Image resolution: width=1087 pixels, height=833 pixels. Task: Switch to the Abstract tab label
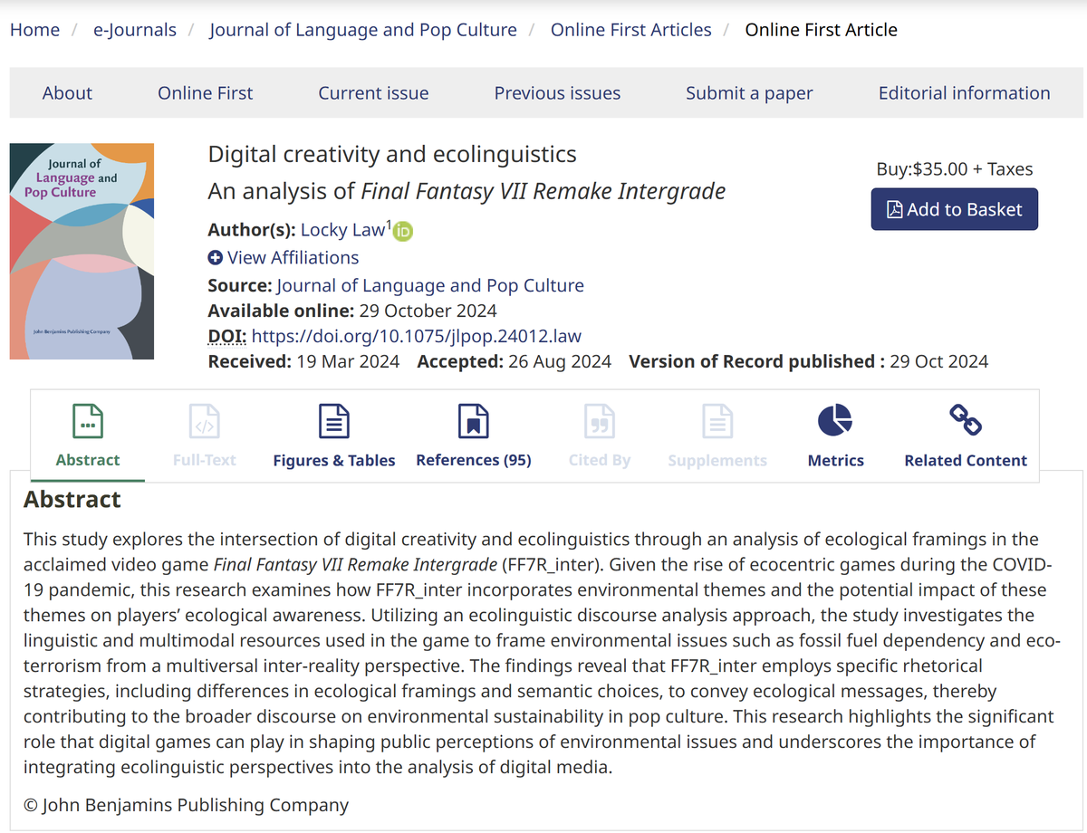[x=88, y=460]
